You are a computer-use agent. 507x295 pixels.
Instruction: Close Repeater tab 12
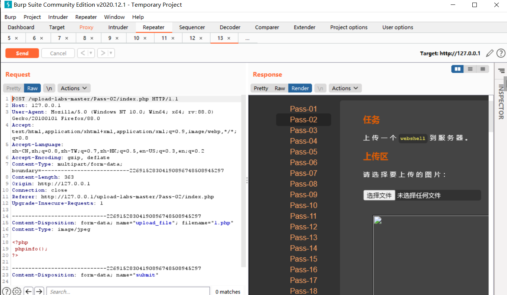click(x=201, y=38)
